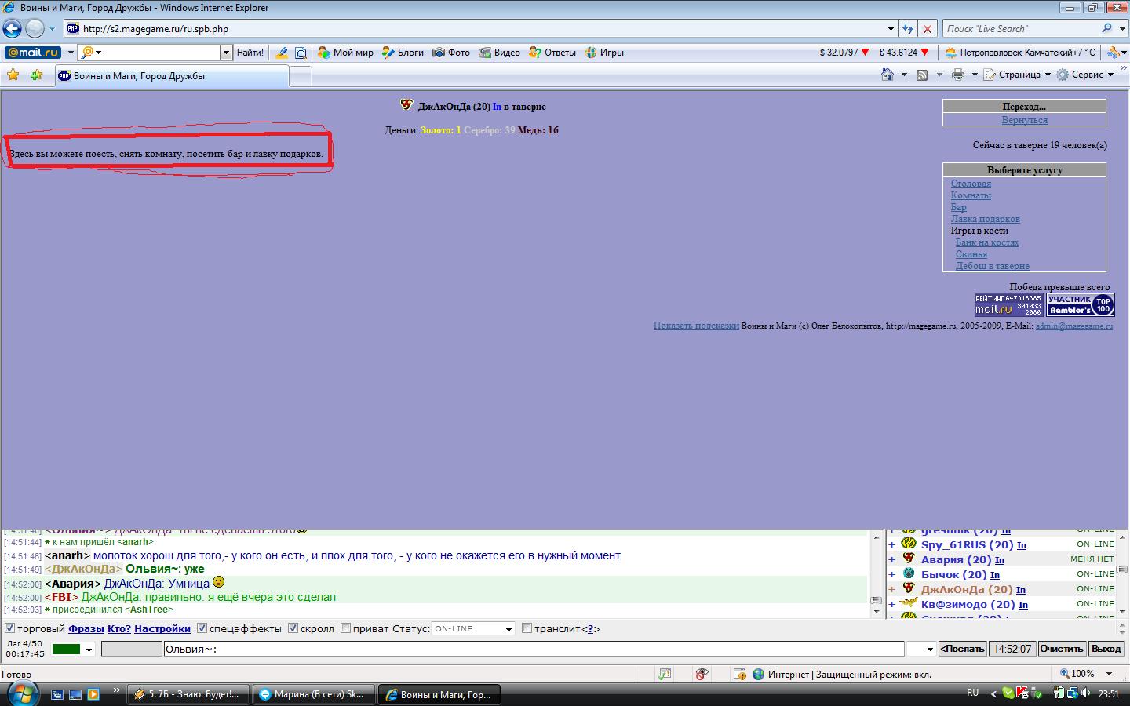Open Фото in Mail.ru toolbar
Viewport: 1130px width, 706px height.
(451, 53)
